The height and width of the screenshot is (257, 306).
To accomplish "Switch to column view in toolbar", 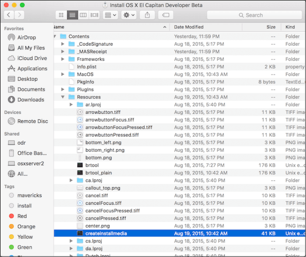I will [x=83, y=15].
